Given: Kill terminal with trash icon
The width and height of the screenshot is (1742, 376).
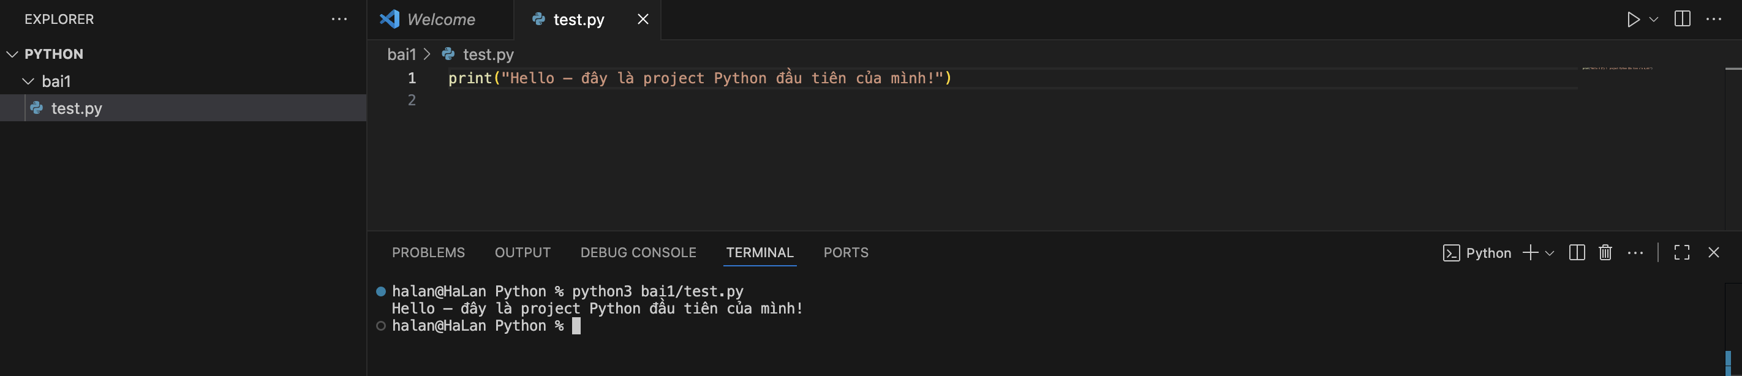Looking at the screenshot, I should point(1605,253).
